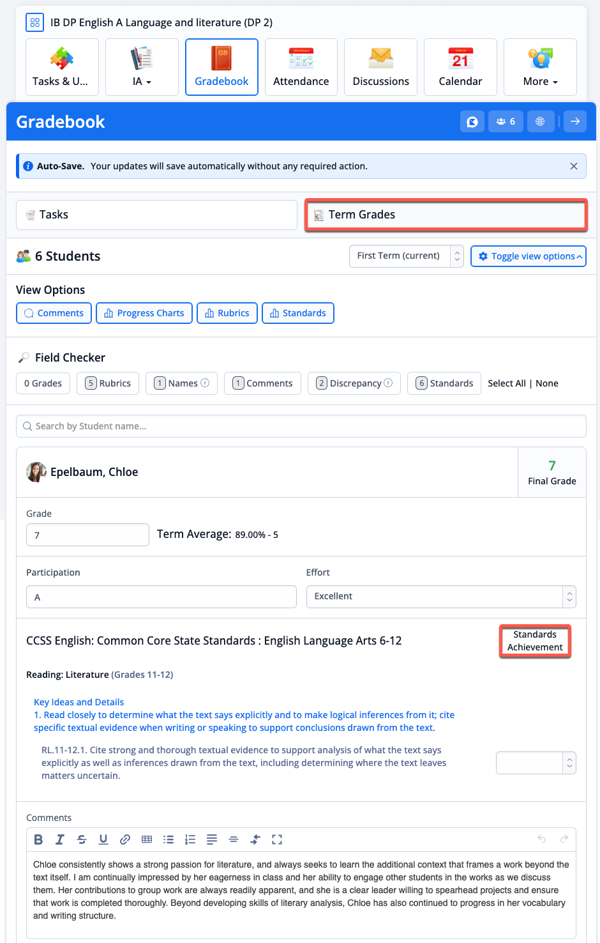
Task: Open the First Term selector dropdown
Action: pyautogui.click(x=406, y=256)
